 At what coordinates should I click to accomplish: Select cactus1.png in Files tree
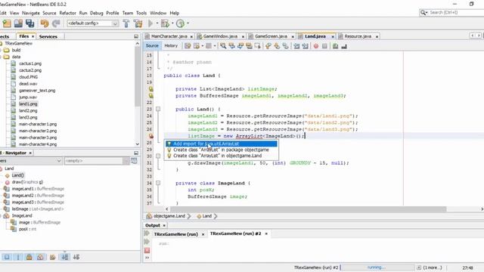tap(30, 63)
